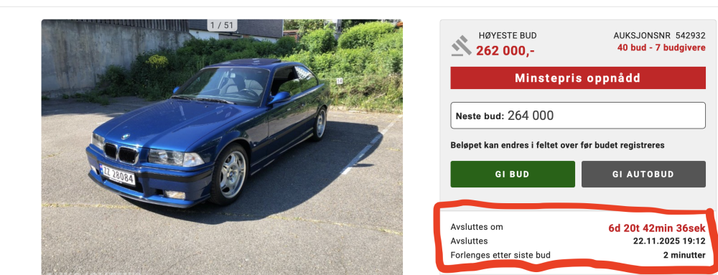Open the 40 bud - 7 budgivere link
Viewport: 718px width, 275px height.
(x=661, y=47)
